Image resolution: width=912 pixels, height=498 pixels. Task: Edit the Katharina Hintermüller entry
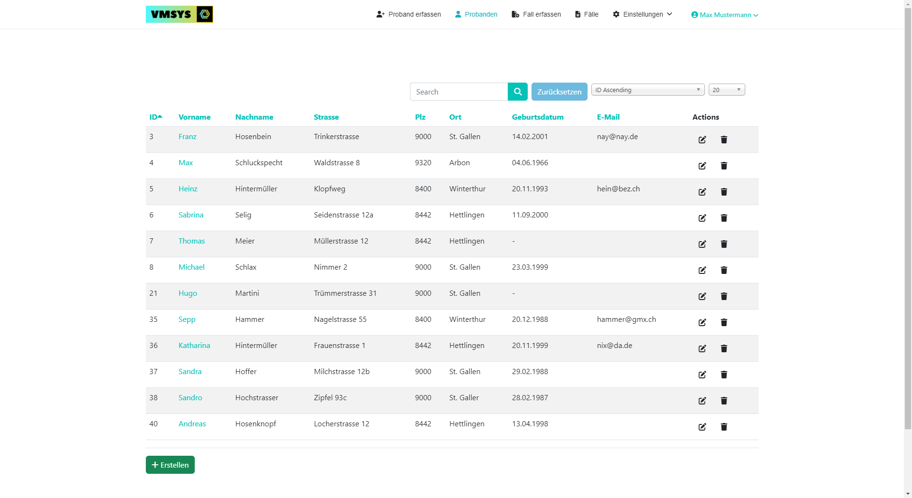702,348
